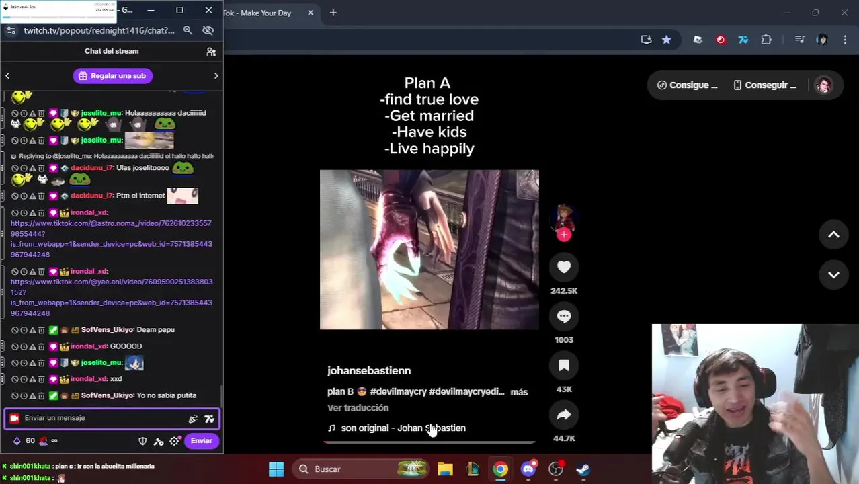Share the video via the arrow icon

[x=564, y=415]
